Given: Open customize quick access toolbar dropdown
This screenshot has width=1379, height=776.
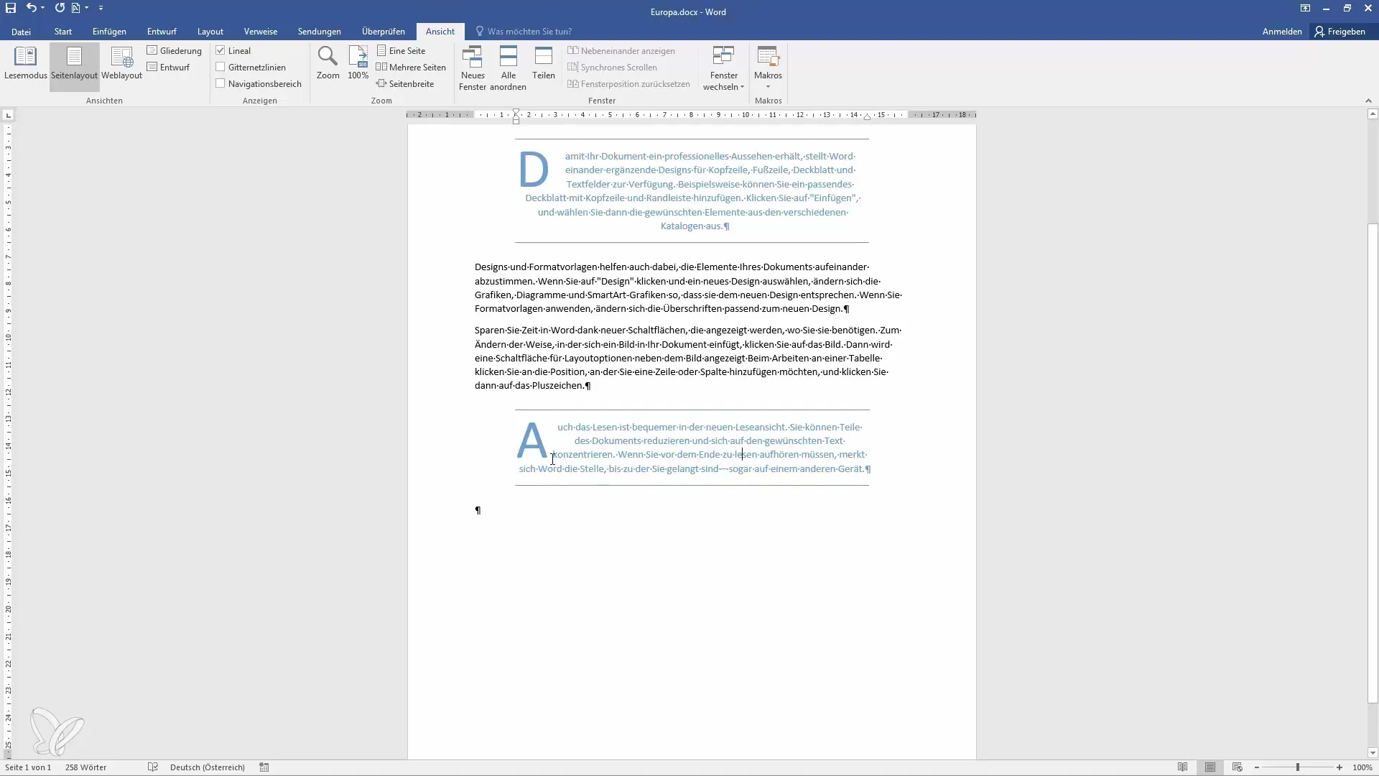Looking at the screenshot, I should (101, 8).
